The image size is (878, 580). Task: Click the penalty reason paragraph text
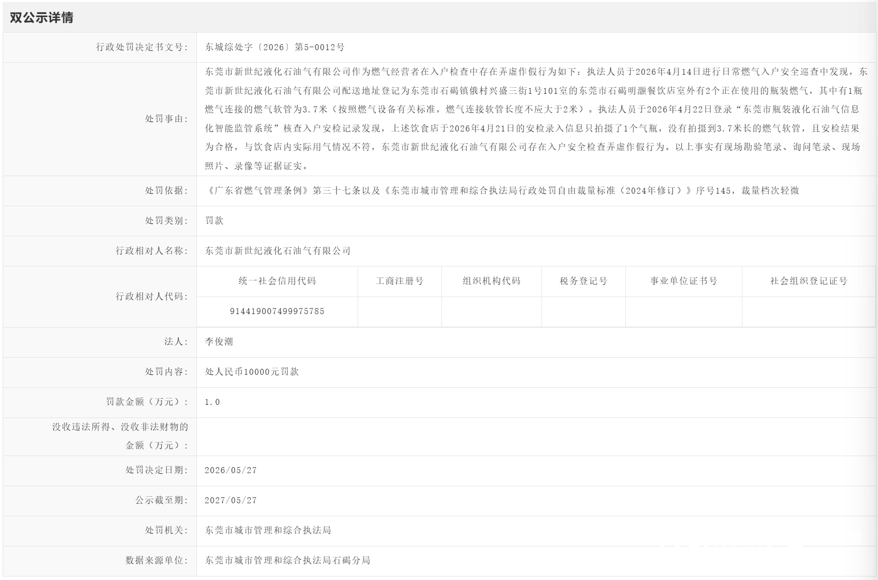(x=536, y=119)
